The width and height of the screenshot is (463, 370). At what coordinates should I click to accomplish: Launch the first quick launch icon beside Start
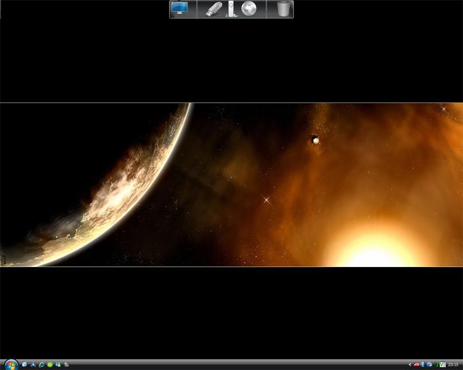[x=25, y=364]
